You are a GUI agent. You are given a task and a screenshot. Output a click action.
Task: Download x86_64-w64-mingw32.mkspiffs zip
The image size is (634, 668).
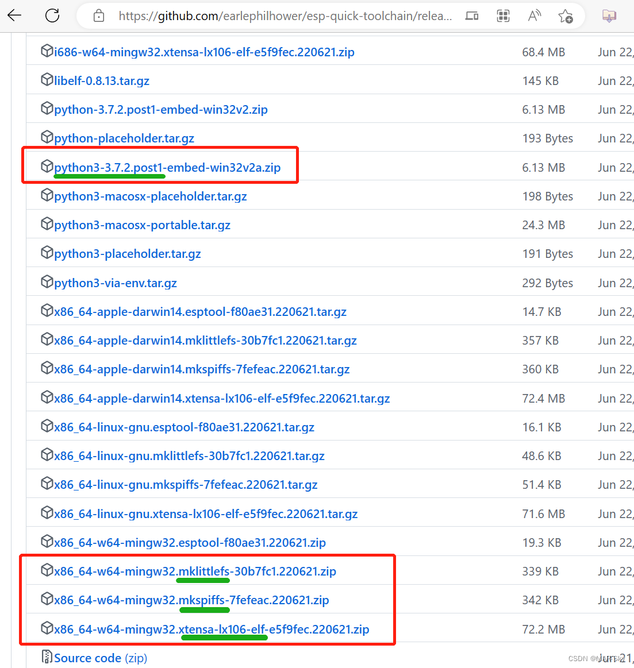[191, 600]
